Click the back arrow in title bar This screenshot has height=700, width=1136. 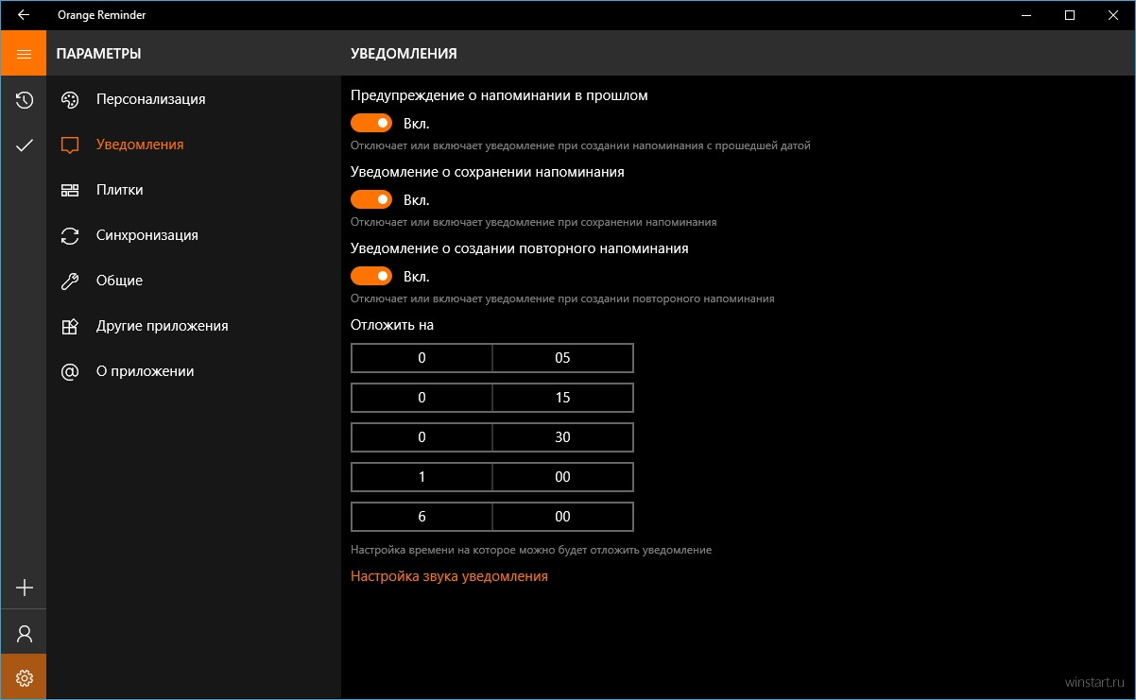tap(24, 15)
